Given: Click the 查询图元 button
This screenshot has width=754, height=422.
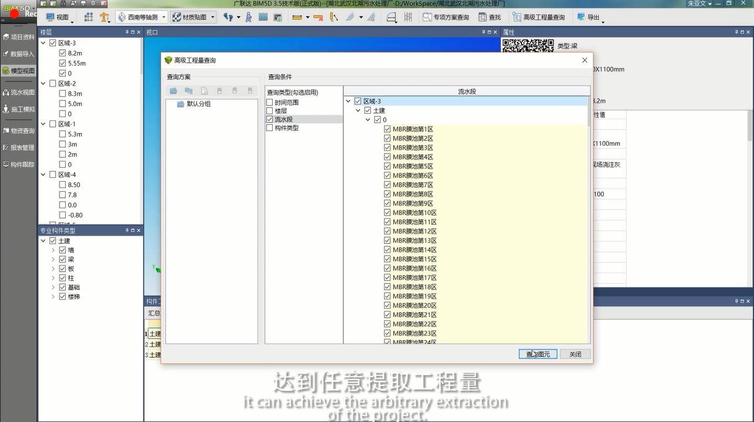Looking at the screenshot, I should 538,354.
